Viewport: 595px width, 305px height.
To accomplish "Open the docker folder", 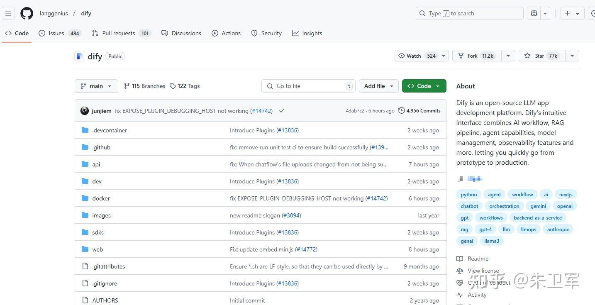I will pyautogui.click(x=101, y=198).
